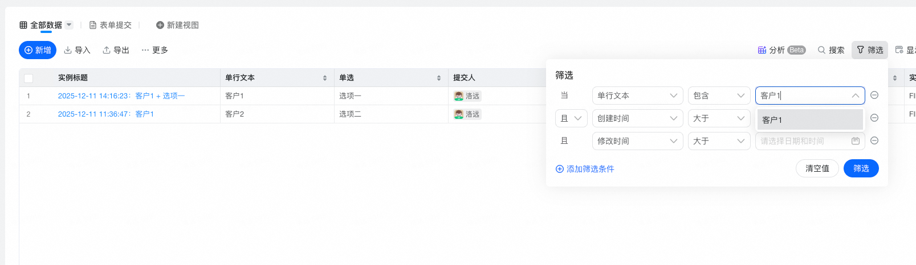This screenshot has width=916, height=265.
Task: Click the 导入 import icon
Action: pyautogui.click(x=68, y=50)
